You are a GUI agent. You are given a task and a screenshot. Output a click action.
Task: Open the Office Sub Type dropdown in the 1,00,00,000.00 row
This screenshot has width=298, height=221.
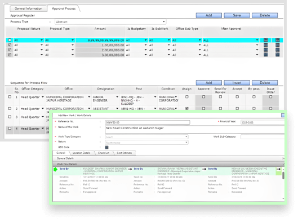click(186, 45)
